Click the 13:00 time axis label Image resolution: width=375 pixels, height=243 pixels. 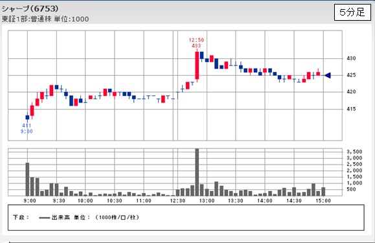point(207,201)
